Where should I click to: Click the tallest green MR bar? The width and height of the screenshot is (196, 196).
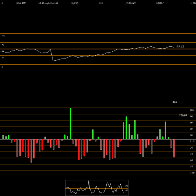point(71,123)
